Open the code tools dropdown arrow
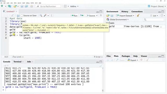Image resolution: width=167 pixels, height=94 pixels. point(48,16)
